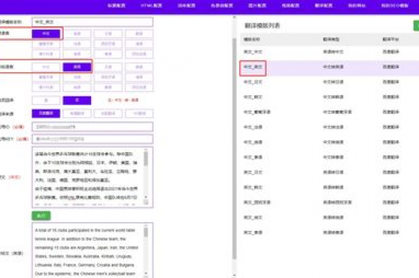Open the 我的SEO模板 tab in the top bar
The height and width of the screenshot is (278, 419).
click(394, 5)
